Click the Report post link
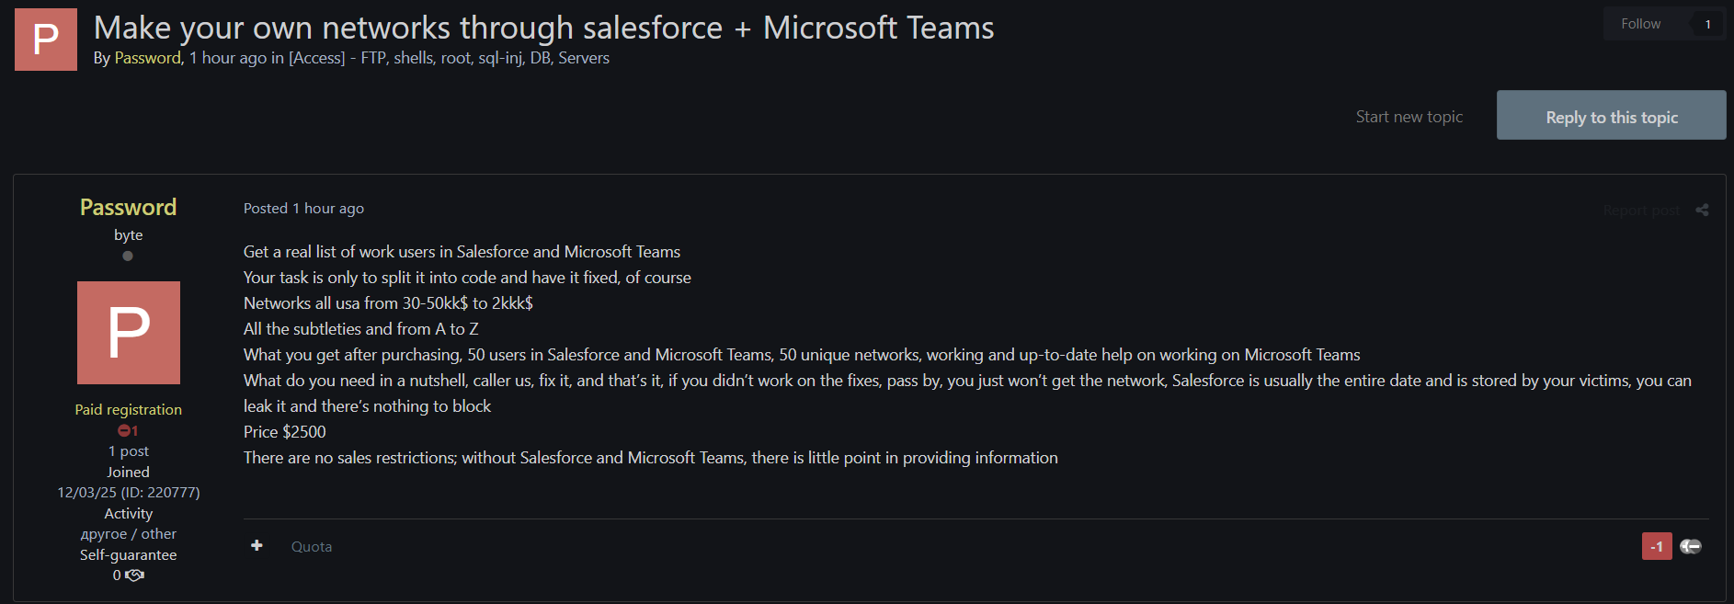Viewport: 1734px width, 604px height. point(1640,211)
